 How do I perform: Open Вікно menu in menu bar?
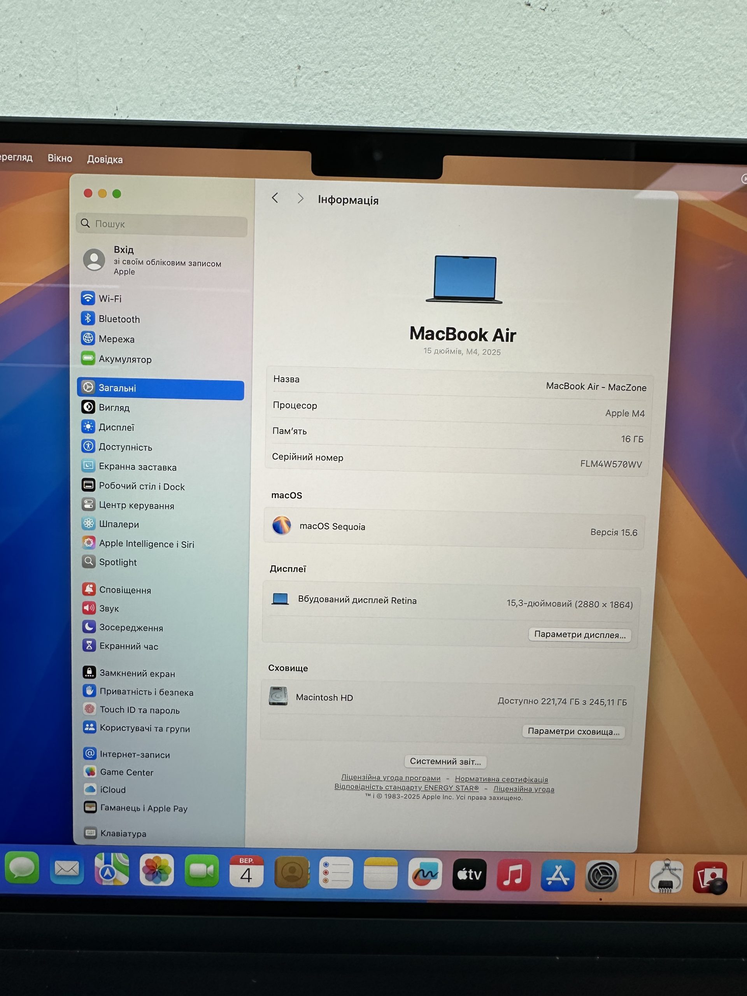coord(60,158)
